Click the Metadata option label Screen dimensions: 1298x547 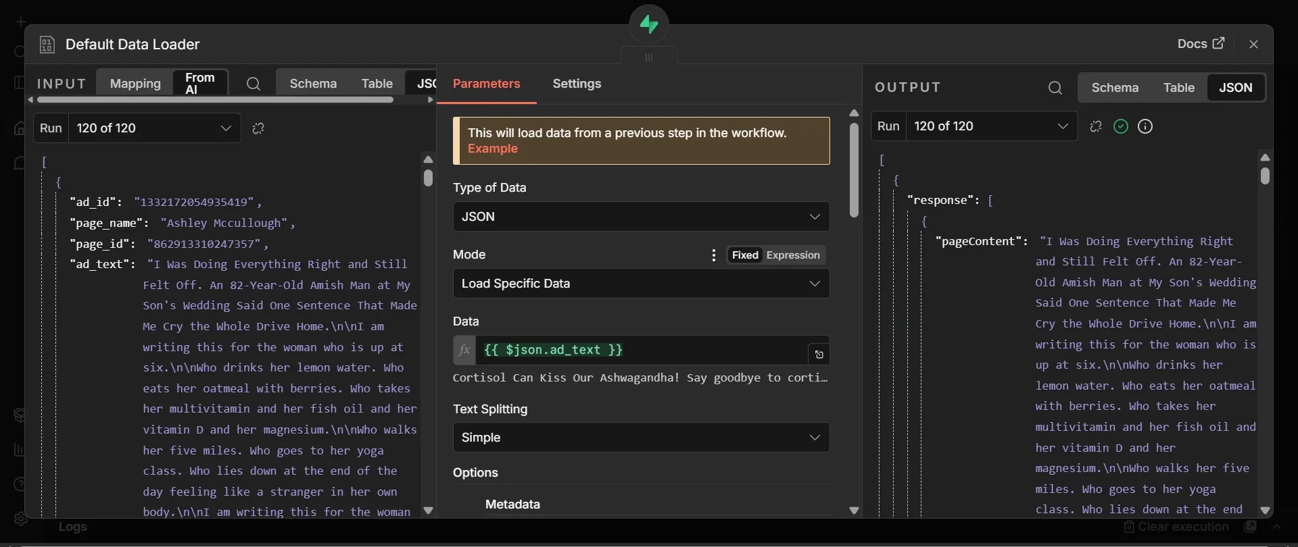pyautogui.click(x=512, y=504)
